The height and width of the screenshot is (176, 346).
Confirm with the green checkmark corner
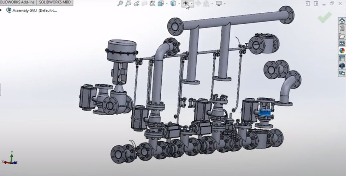325,17
